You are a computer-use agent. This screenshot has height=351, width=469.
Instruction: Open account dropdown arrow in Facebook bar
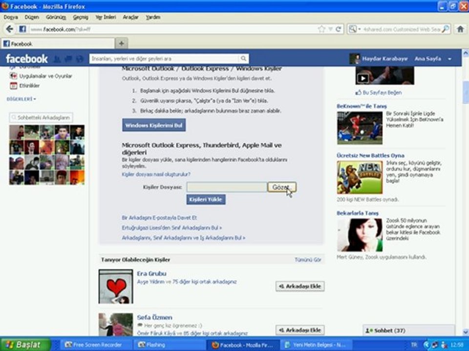(449, 59)
